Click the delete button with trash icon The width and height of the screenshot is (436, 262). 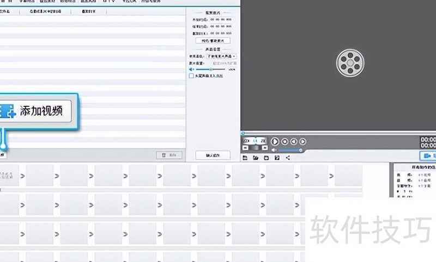(x=169, y=155)
